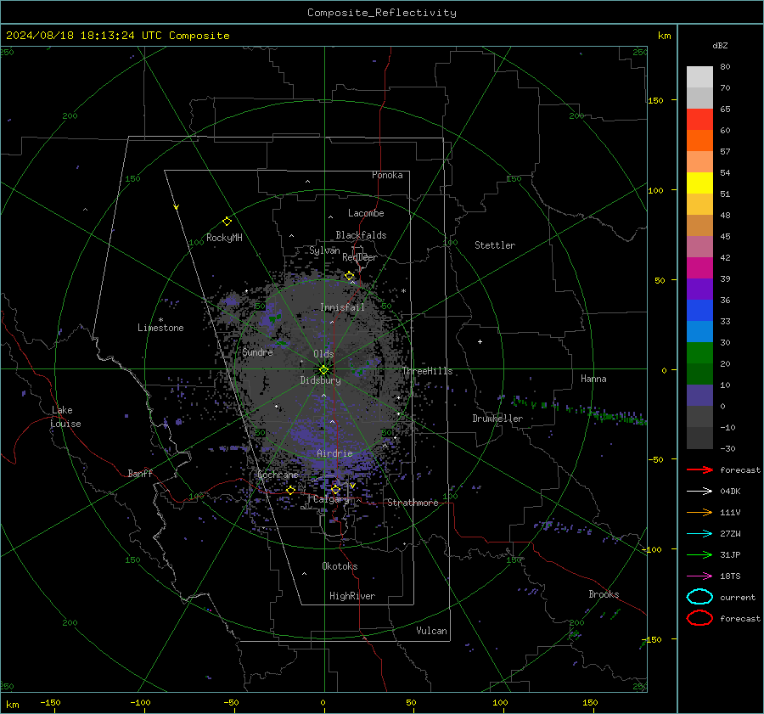Click the Composite_Reflectivity title
Image resolution: width=764 pixels, height=714 pixels.
[x=382, y=13]
